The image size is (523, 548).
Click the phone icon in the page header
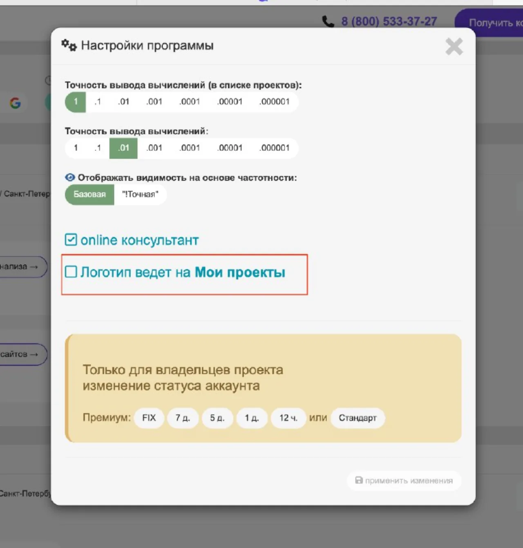[x=328, y=21]
